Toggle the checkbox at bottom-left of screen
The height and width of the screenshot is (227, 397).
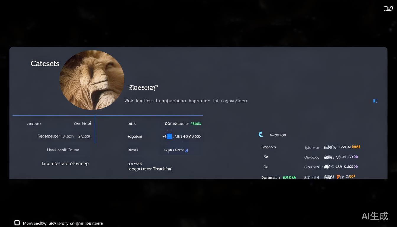point(17,223)
